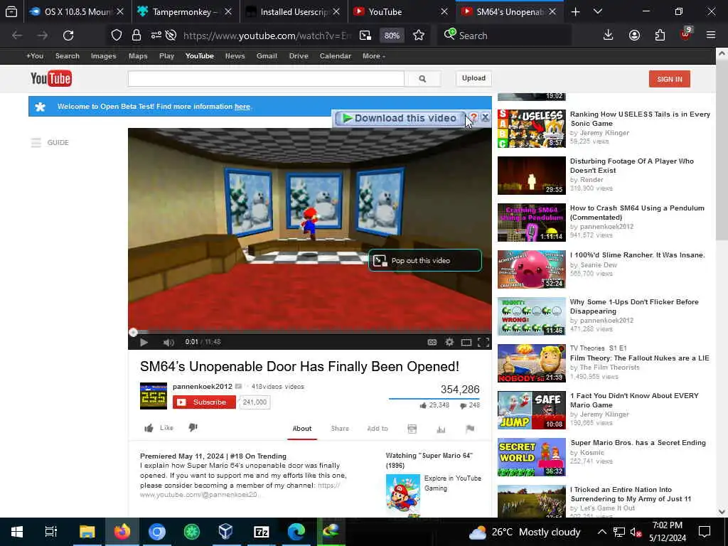The width and height of the screenshot is (728, 546).
Task: Click inside the YouTube search input field
Action: coord(266,79)
